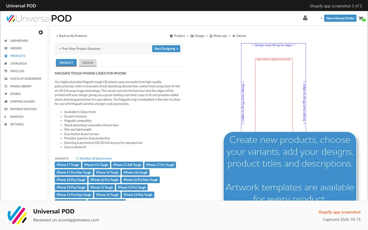Open Image Library in the sidebar

pos(21,86)
